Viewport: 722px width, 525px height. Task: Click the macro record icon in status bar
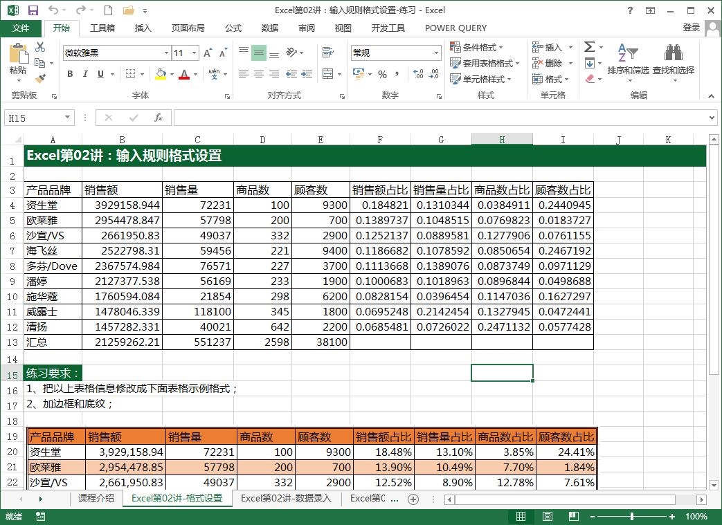point(41,517)
